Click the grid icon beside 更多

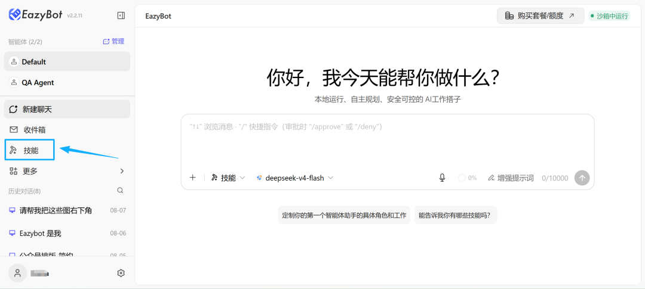[14, 171]
